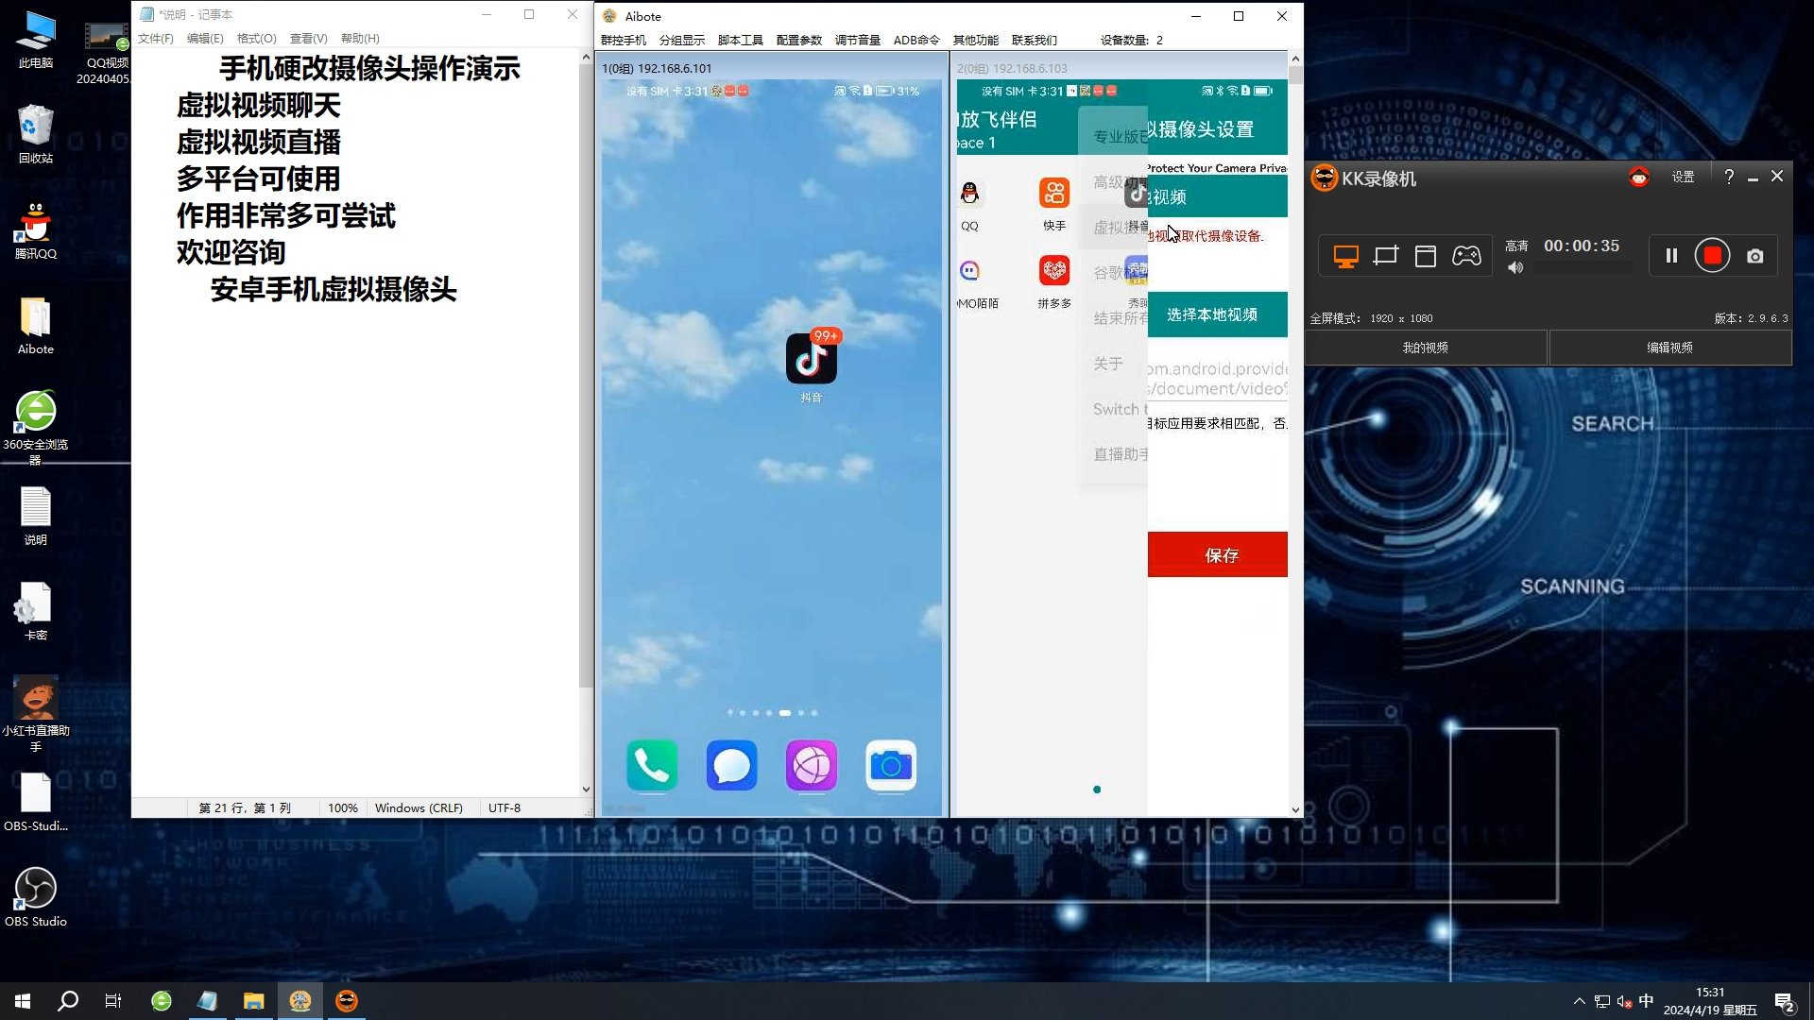Mute the KK recorder speaker icon

coord(1515,268)
